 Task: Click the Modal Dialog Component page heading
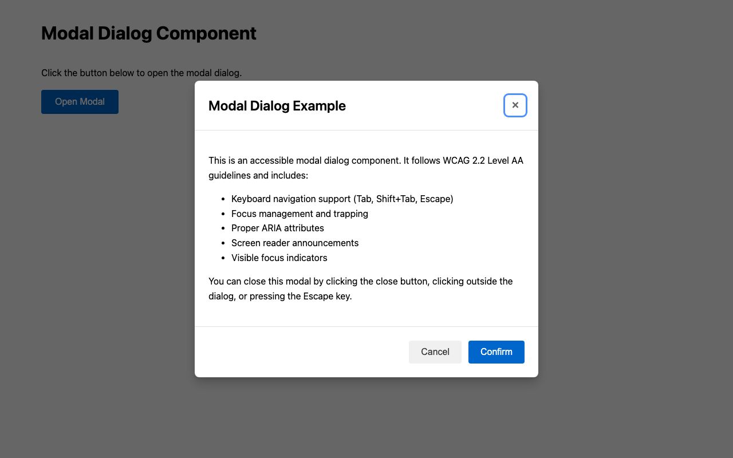pos(148,33)
